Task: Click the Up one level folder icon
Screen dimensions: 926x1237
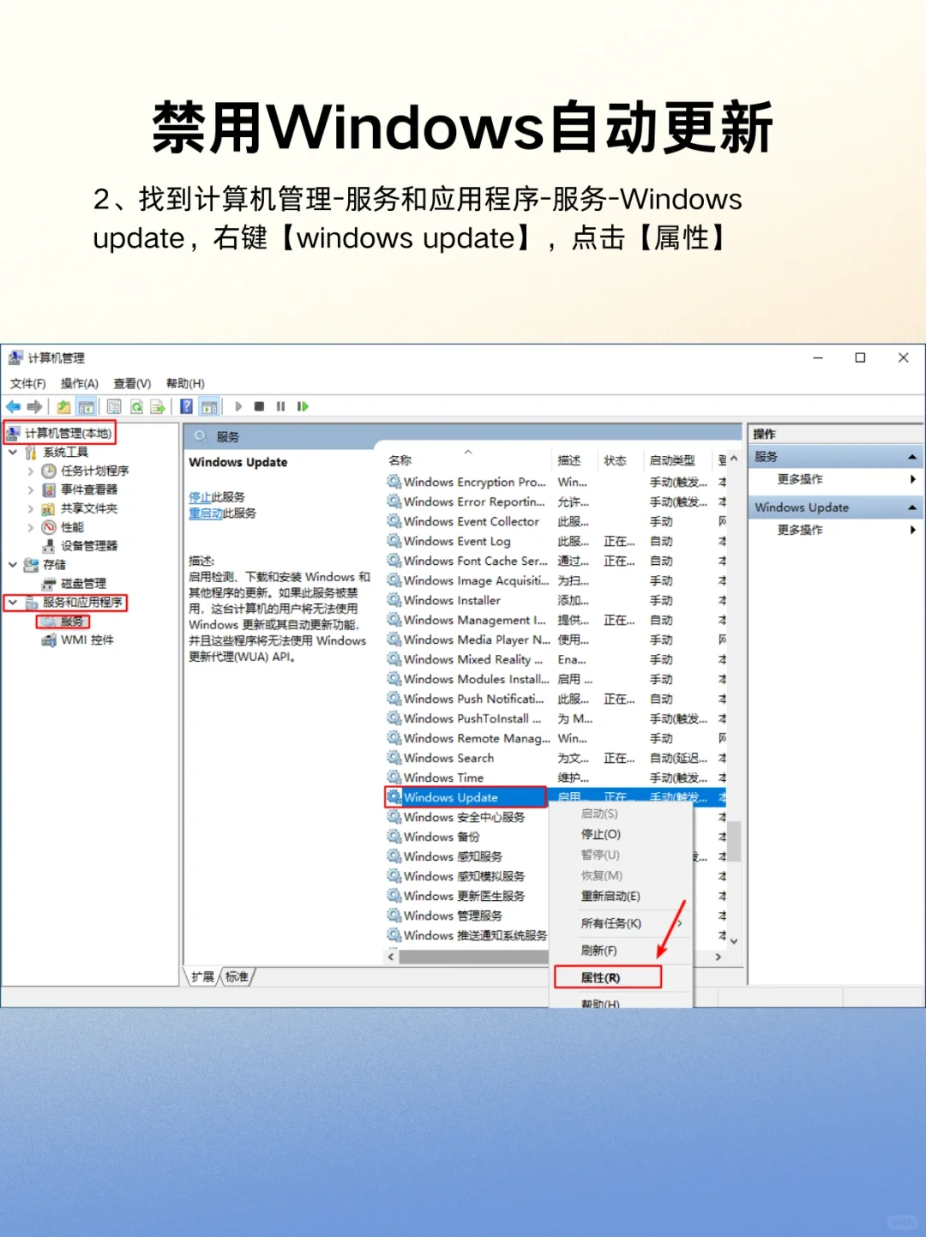Action: 64,406
